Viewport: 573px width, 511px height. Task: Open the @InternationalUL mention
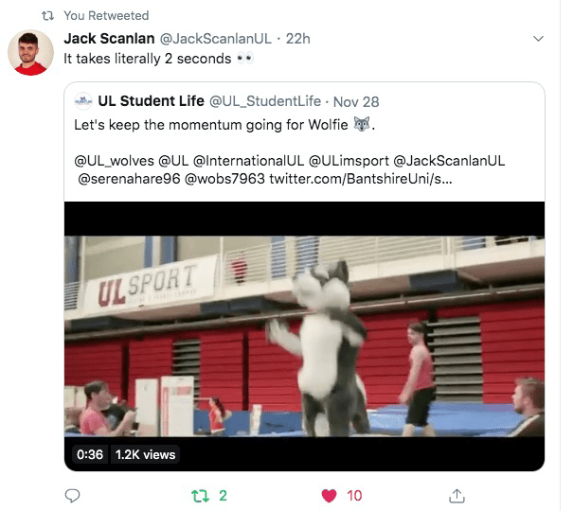(x=248, y=161)
